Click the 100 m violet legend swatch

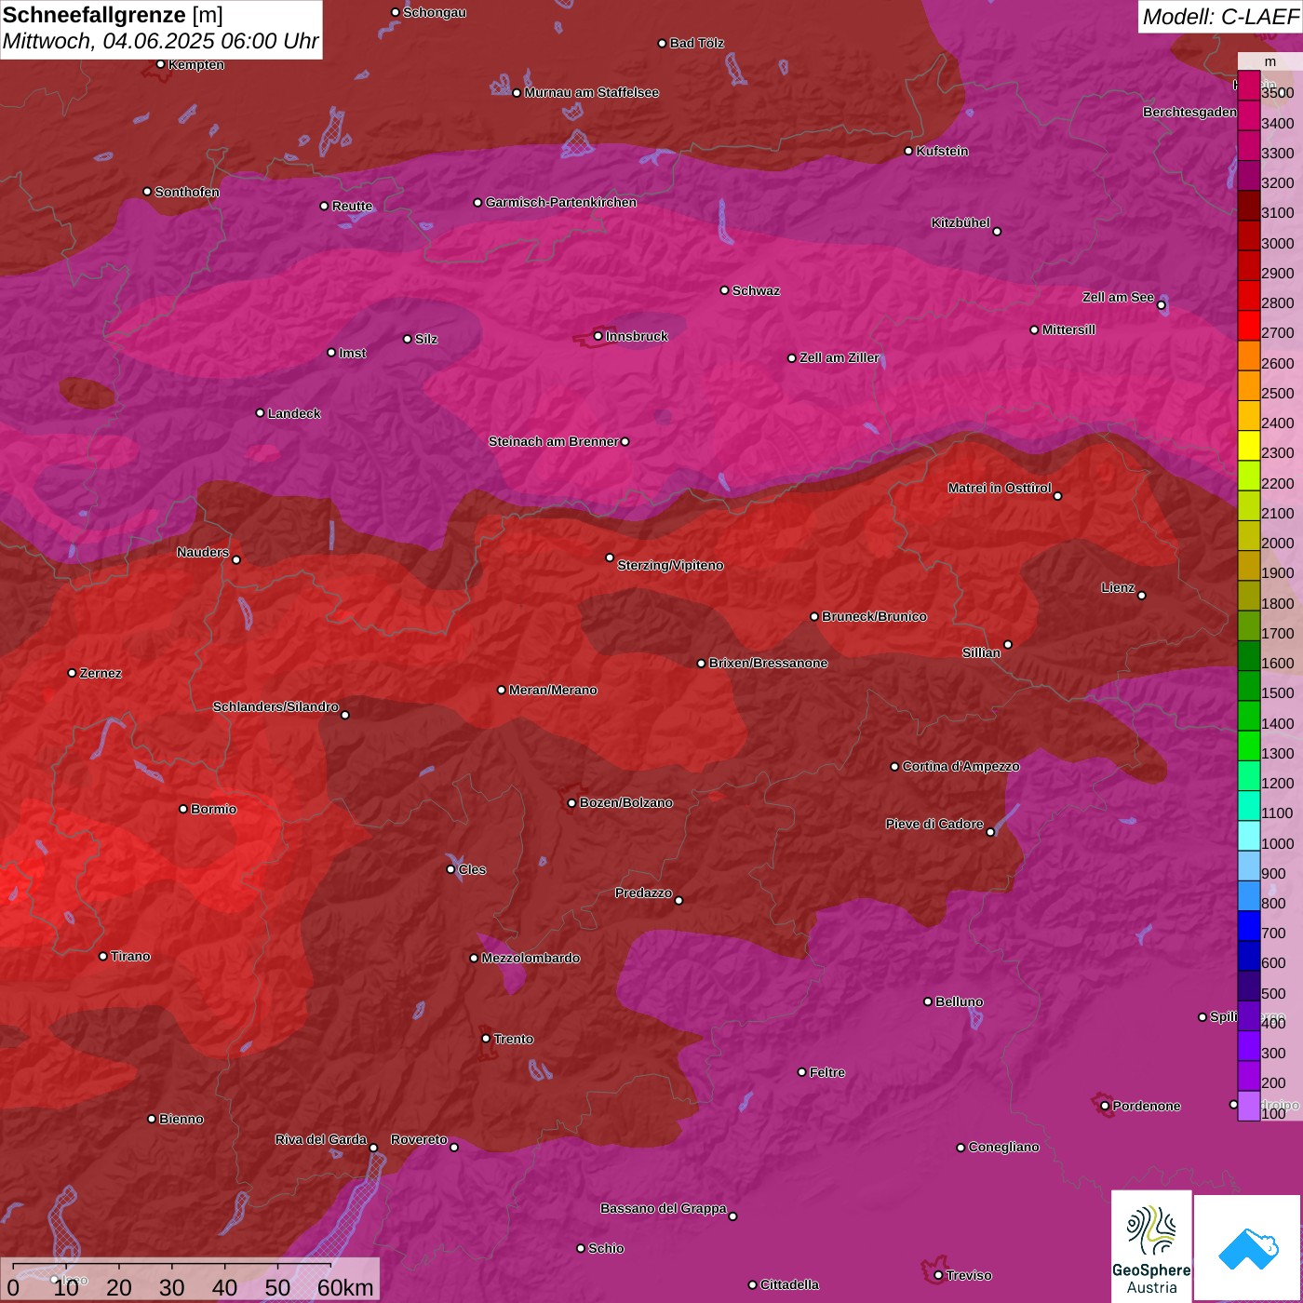[x=1248, y=1106]
